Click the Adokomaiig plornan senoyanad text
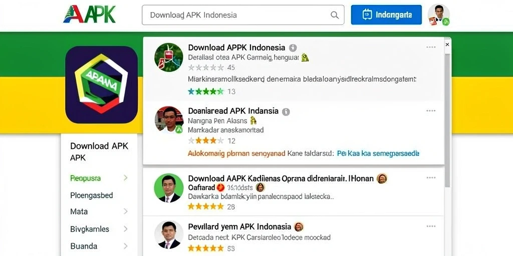This screenshot has height=256, width=513. (236, 153)
